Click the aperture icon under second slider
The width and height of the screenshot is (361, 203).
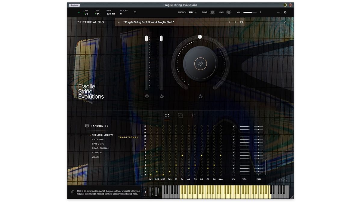162,96
